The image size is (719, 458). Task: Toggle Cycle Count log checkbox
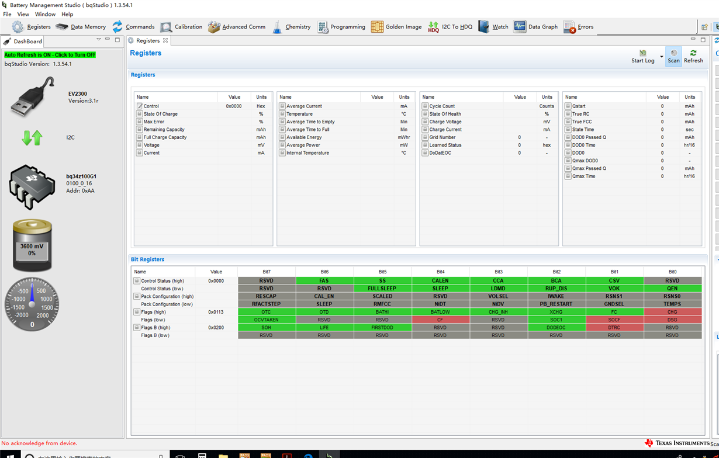tap(425, 106)
